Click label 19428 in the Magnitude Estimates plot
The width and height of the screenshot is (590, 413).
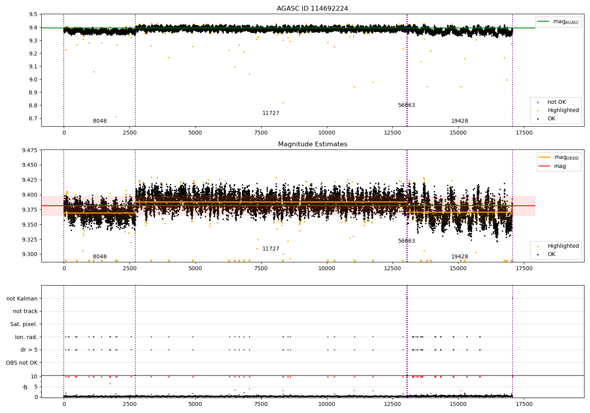tap(459, 257)
